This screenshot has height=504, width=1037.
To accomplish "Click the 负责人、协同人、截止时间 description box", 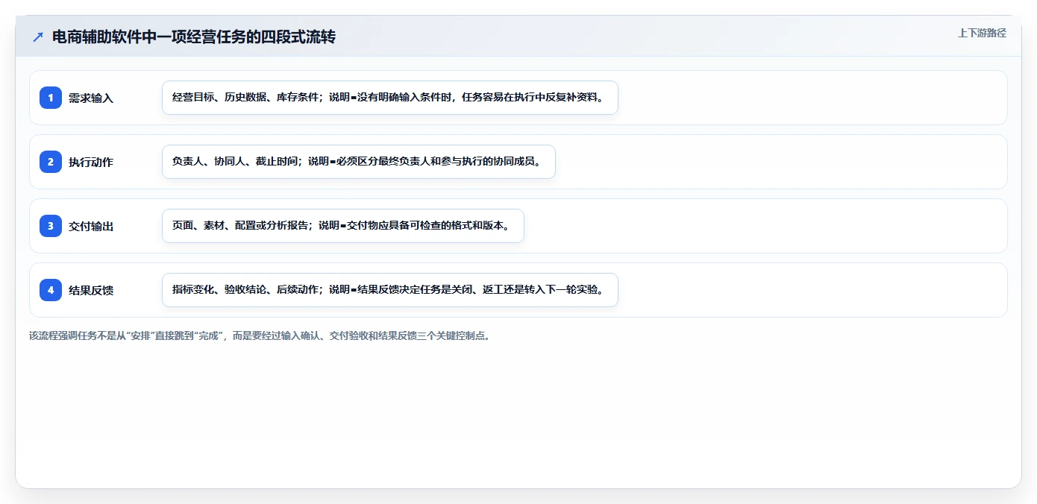I will tap(359, 162).
